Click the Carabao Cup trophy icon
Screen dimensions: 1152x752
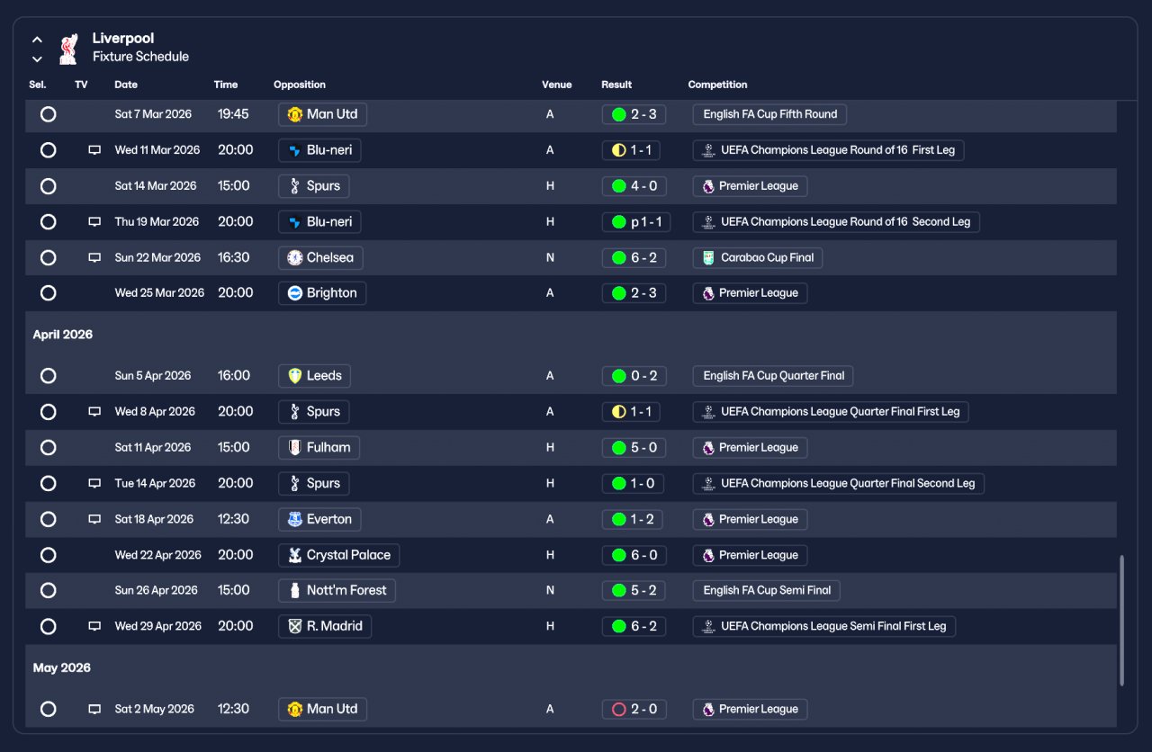[709, 257]
